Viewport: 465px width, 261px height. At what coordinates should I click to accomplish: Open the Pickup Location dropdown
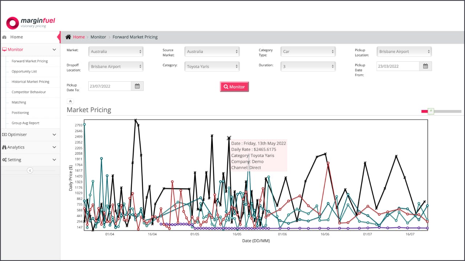tap(404, 52)
